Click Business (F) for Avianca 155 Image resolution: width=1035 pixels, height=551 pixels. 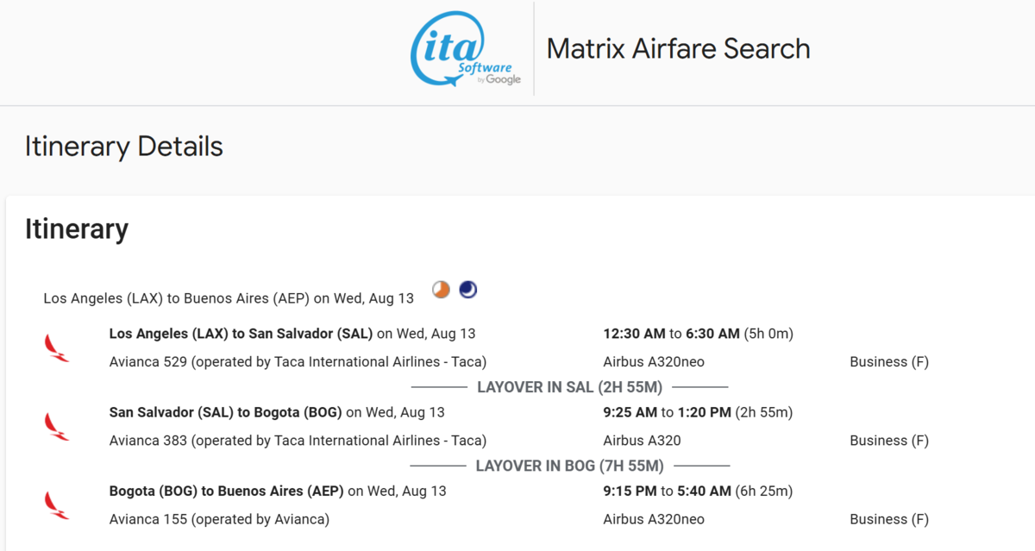click(x=889, y=519)
